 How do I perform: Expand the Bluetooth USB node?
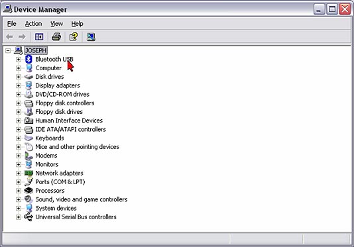[19, 60]
